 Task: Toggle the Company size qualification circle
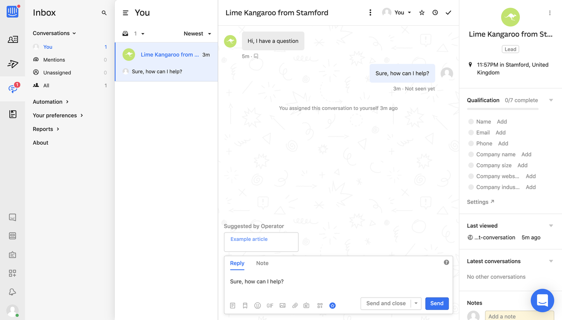pyautogui.click(x=471, y=166)
